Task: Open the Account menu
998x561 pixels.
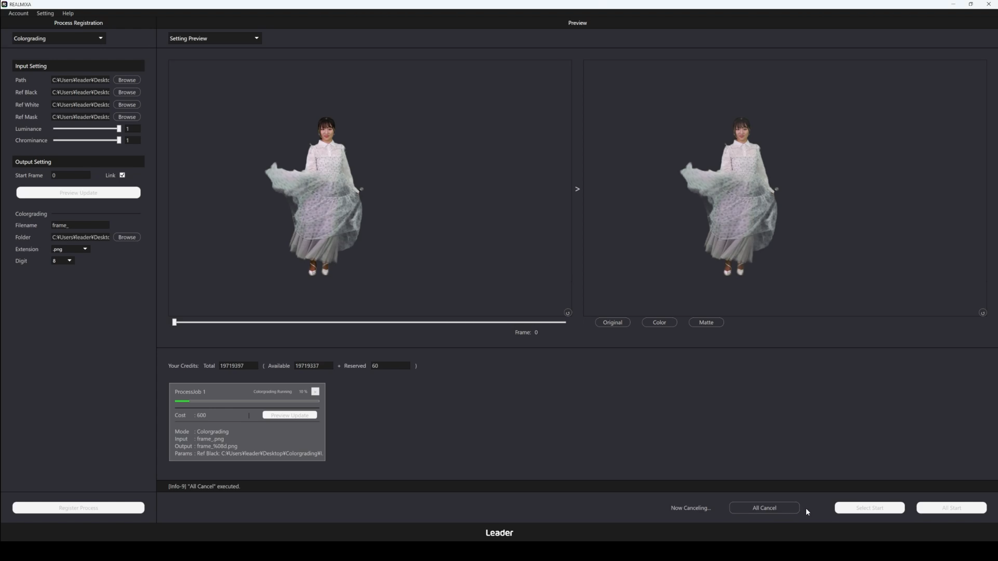Action: click(18, 14)
